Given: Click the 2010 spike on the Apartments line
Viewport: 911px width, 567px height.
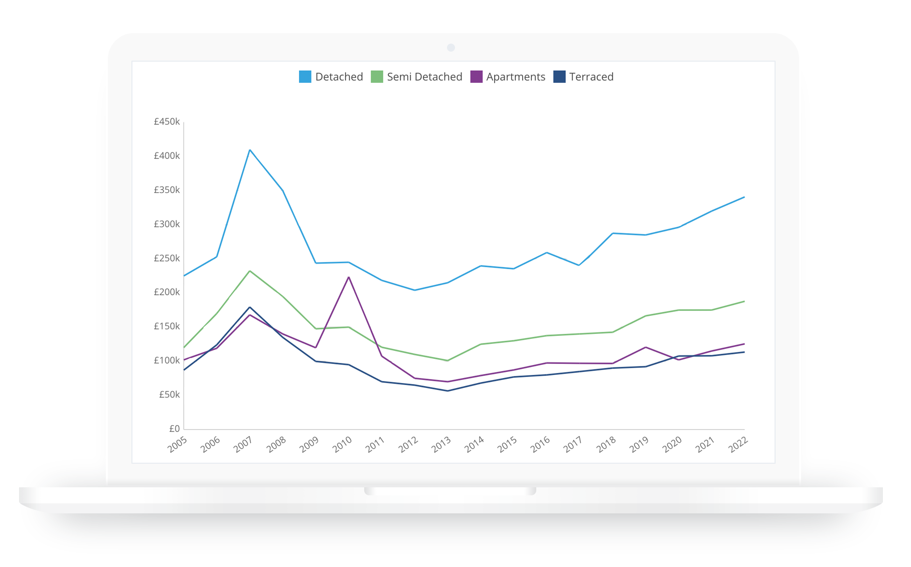Looking at the screenshot, I should click(x=349, y=276).
